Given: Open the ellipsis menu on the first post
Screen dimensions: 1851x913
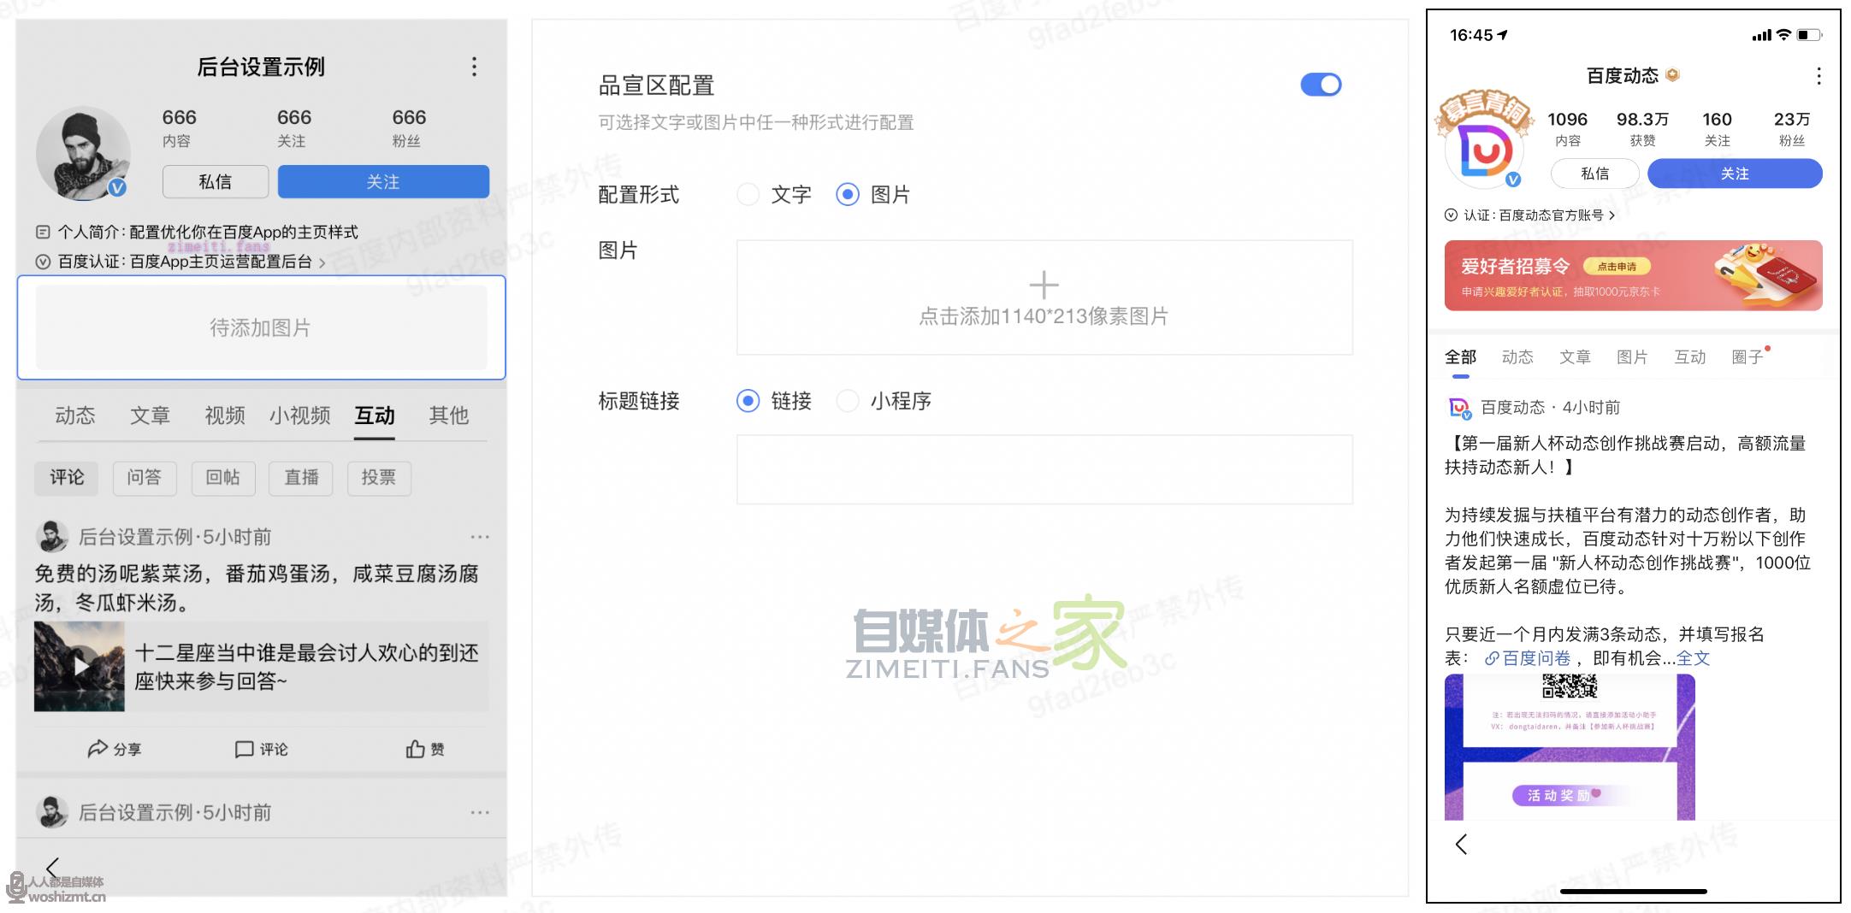Looking at the screenshot, I should tap(480, 537).
